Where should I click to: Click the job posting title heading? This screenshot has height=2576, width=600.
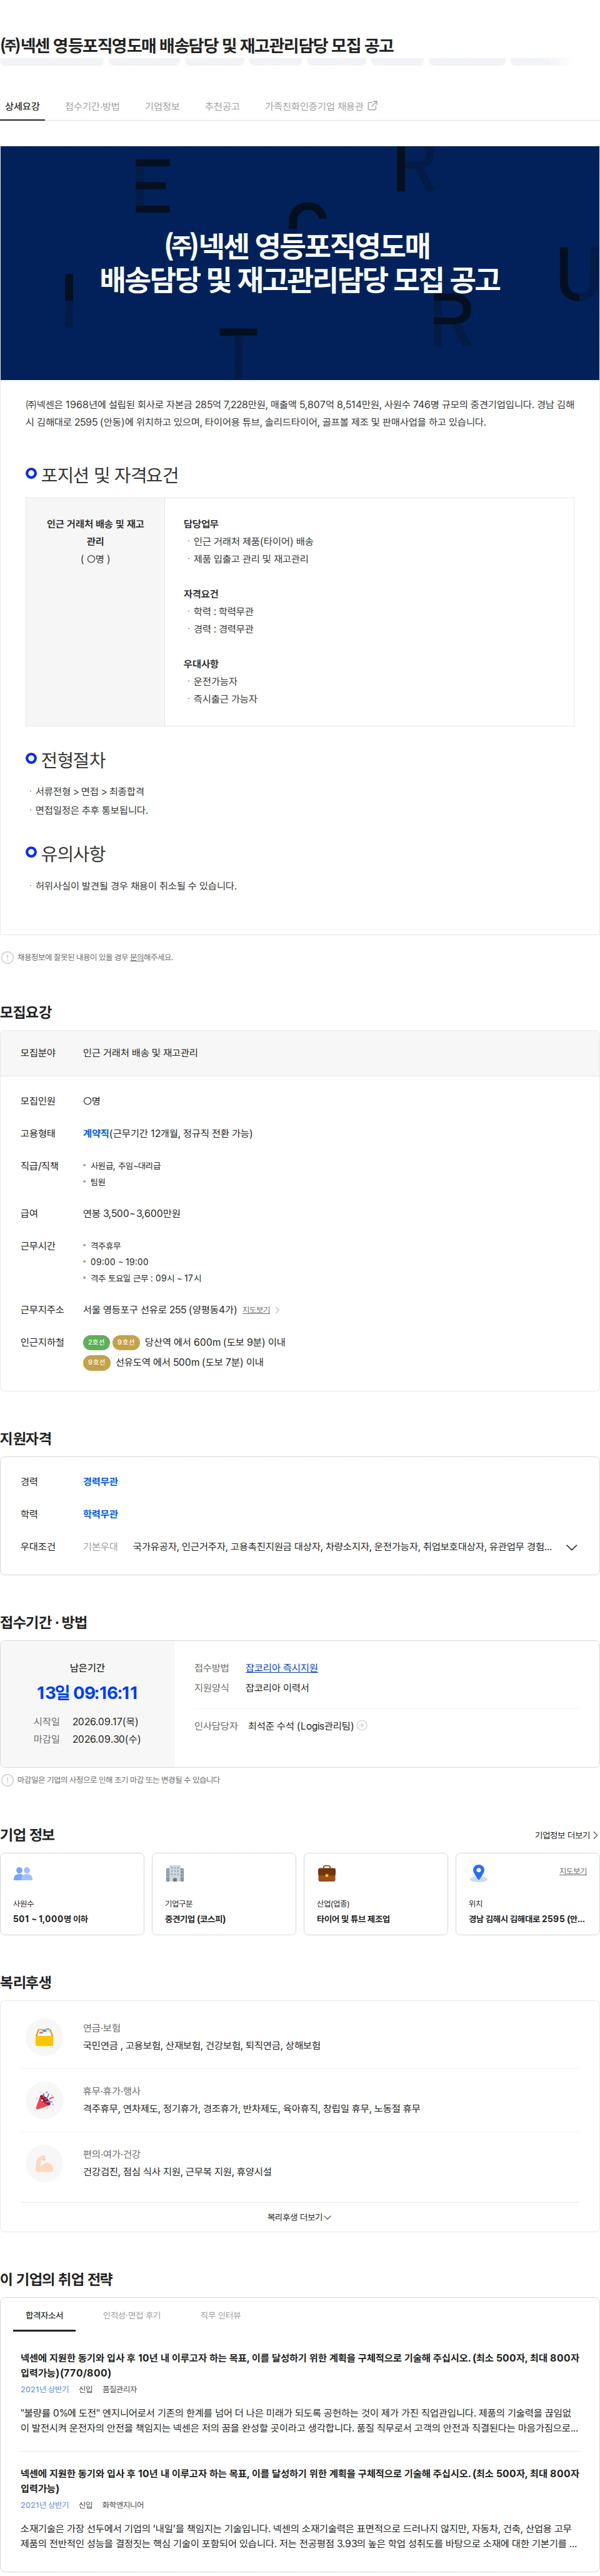[197, 45]
